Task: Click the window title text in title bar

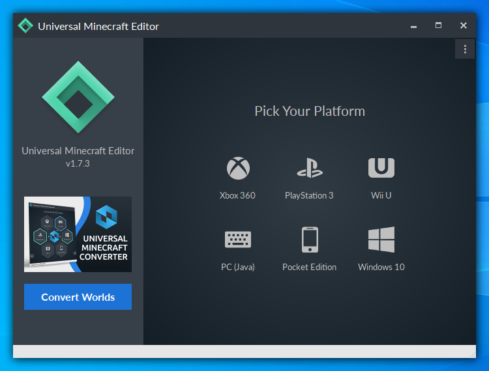Action: pos(98,27)
